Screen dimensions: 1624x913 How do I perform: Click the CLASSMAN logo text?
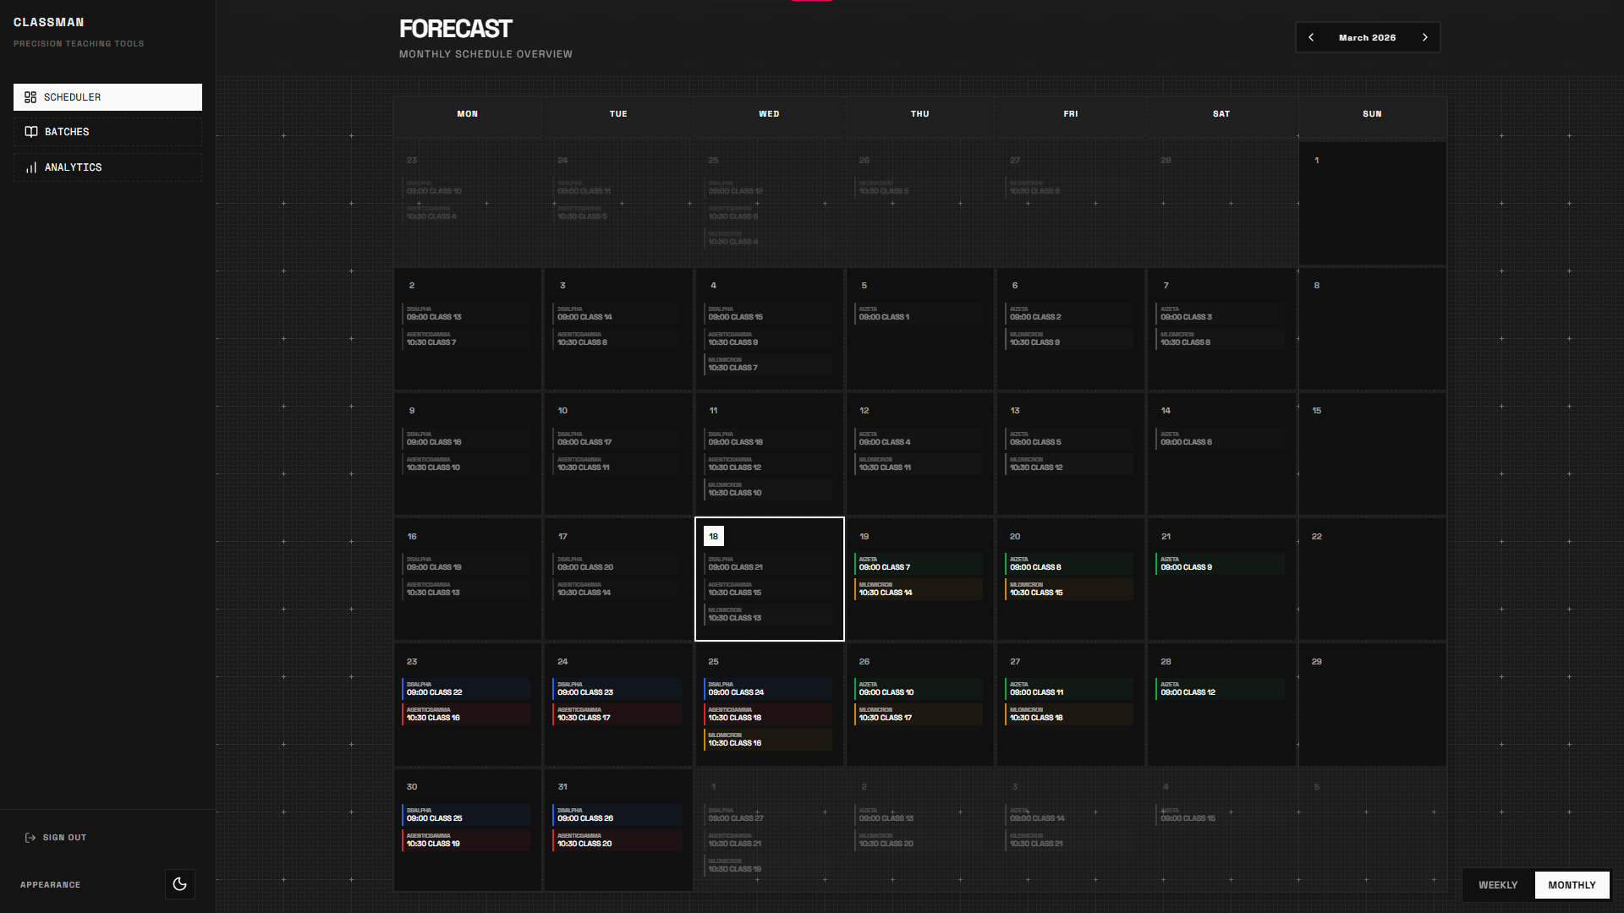point(51,22)
